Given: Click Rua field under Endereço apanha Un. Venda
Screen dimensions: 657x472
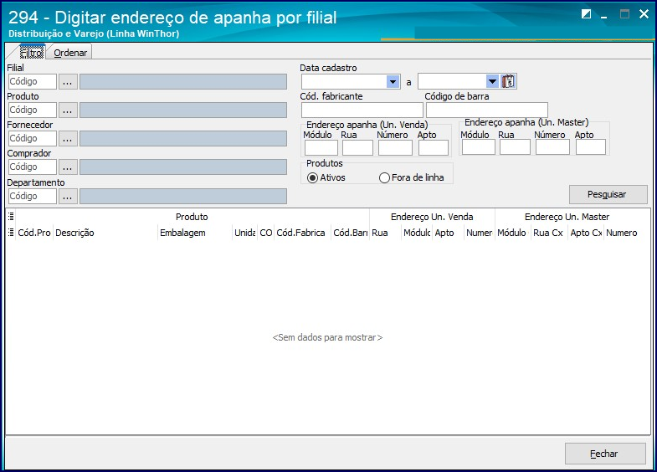Looking at the screenshot, I should tap(357, 148).
